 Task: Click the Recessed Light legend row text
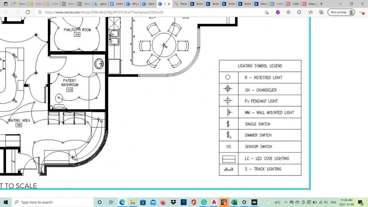(x=263, y=77)
